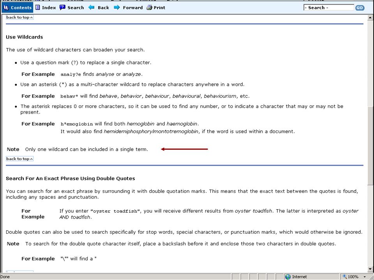The width and height of the screenshot is (374, 280).
Task: Open the Contents book icon
Action: pyautogui.click(x=6, y=8)
